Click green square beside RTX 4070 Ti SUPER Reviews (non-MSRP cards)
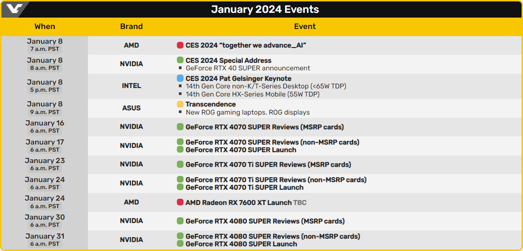523x251 pixels. pos(180,180)
